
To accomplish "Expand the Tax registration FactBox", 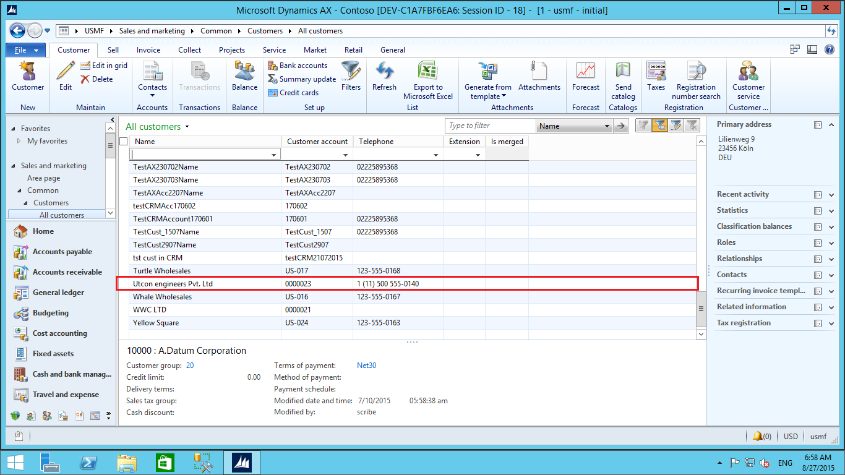I will 831,323.
